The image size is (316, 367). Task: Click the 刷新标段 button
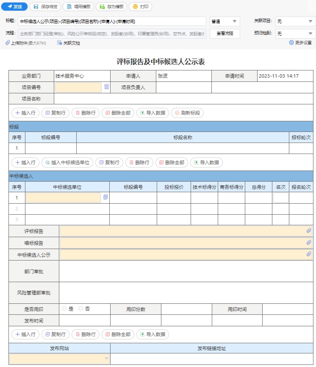tap(188, 113)
